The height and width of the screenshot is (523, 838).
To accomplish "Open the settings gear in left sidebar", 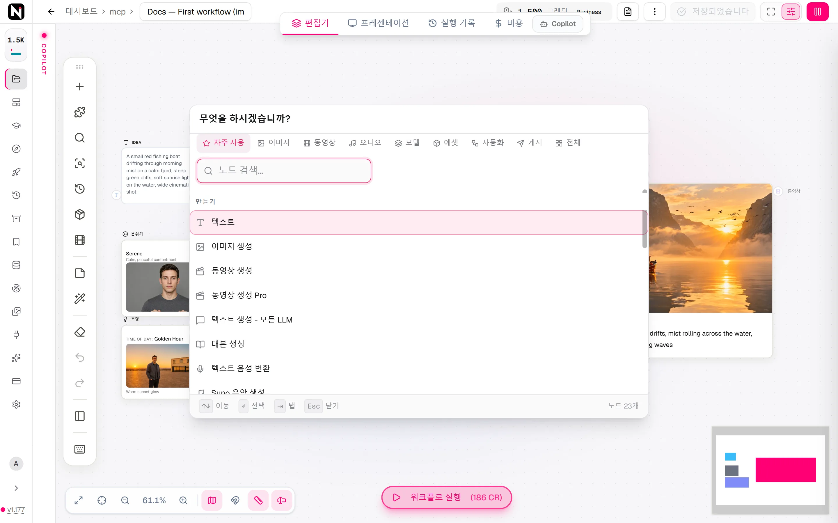I will [x=16, y=404].
